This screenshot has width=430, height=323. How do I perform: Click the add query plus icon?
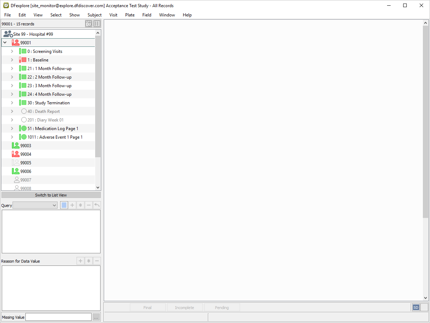tap(72, 205)
